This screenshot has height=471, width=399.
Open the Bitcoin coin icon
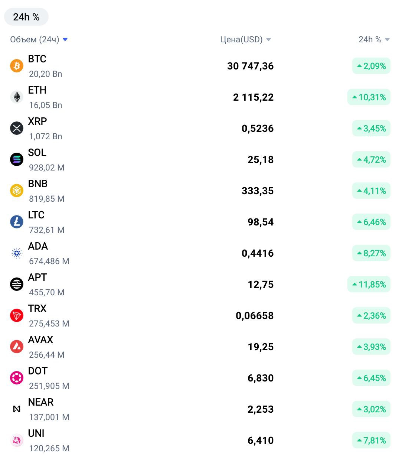point(16,66)
